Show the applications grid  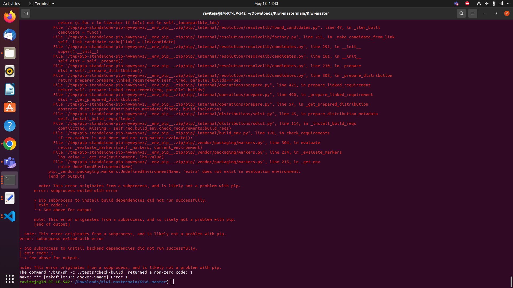pyautogui.click(x=10, y=279)
